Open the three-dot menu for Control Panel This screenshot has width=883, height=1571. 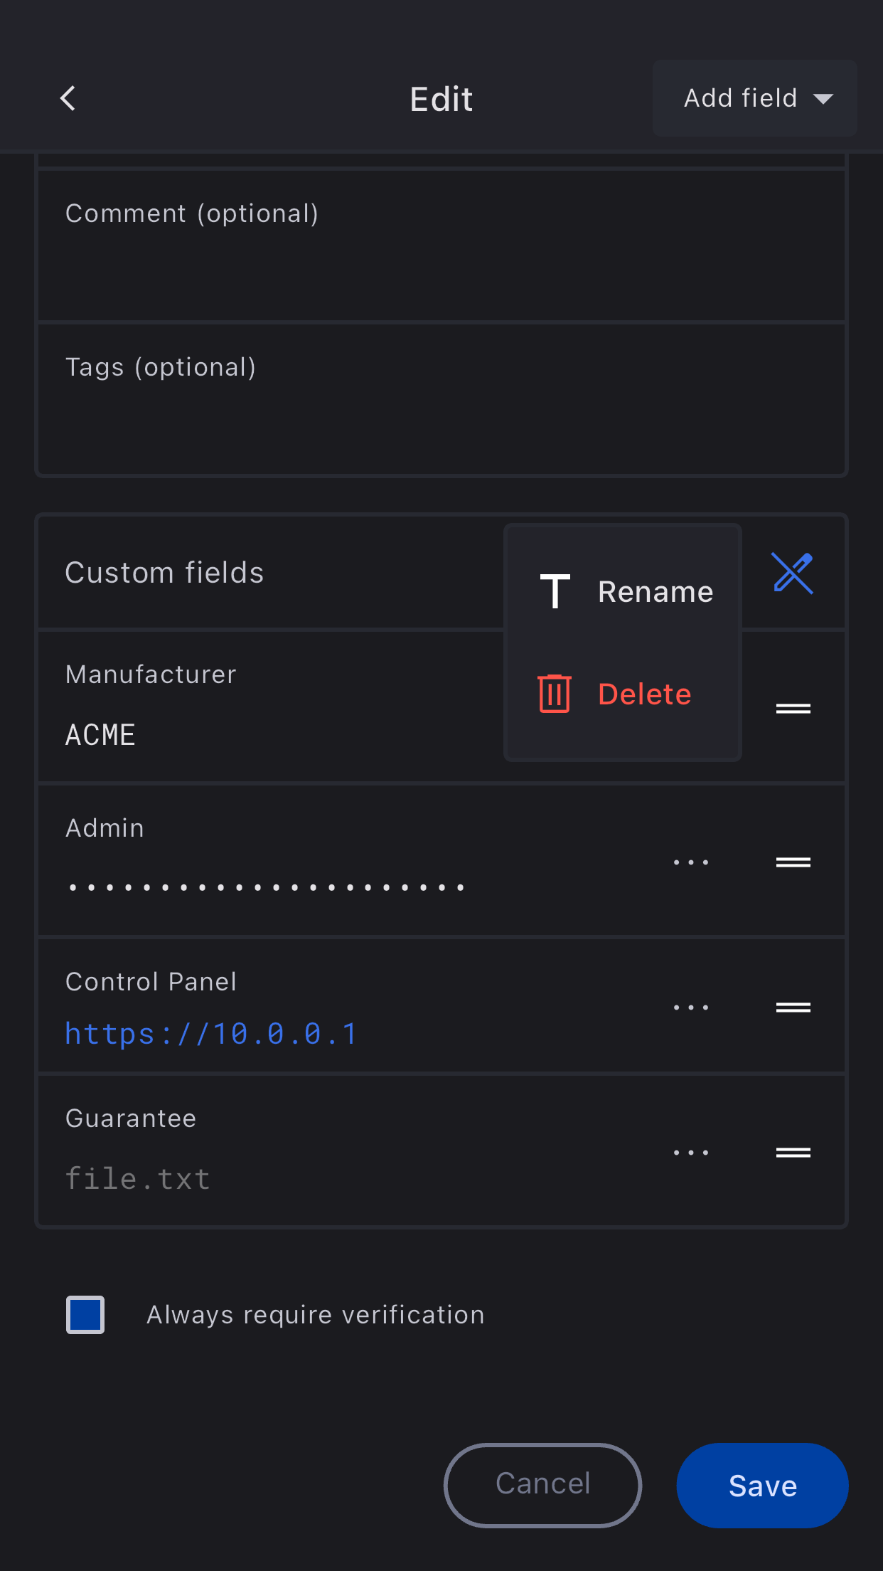(691, 1007)
